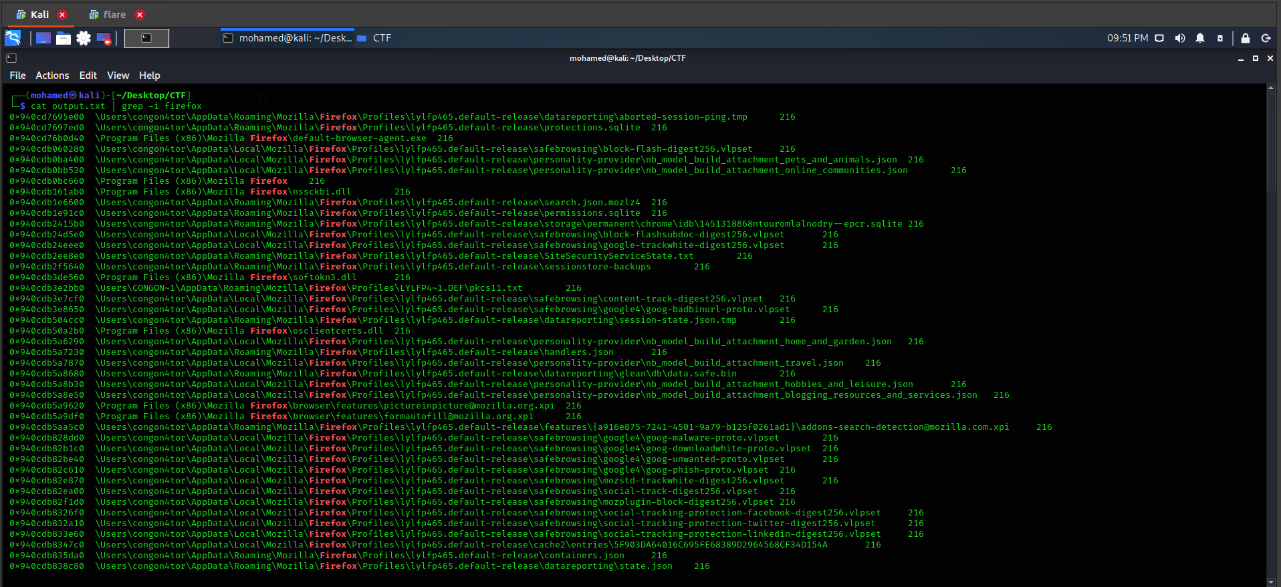Open the File menu

[x=18, y=76]
